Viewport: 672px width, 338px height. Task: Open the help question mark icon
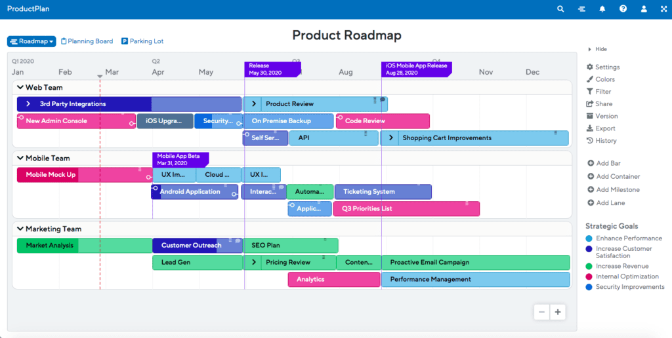[x=623, y=9]
